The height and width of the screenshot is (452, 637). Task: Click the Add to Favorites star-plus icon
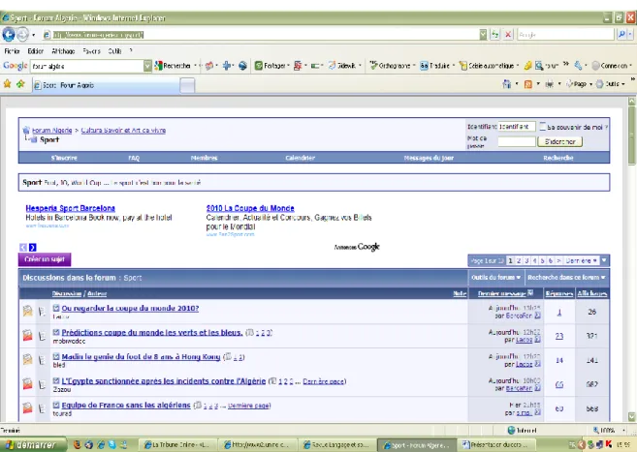20,84
